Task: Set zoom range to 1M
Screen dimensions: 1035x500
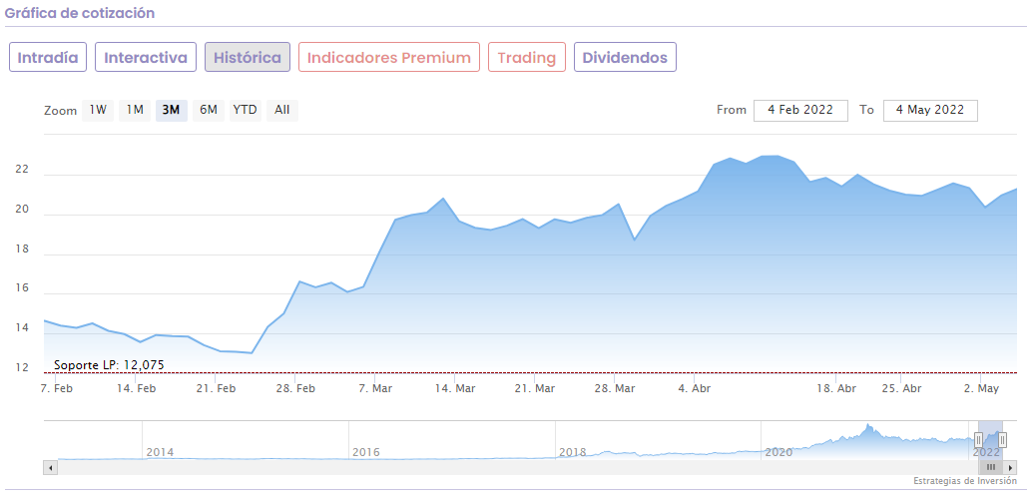Action: pos(135,110)
